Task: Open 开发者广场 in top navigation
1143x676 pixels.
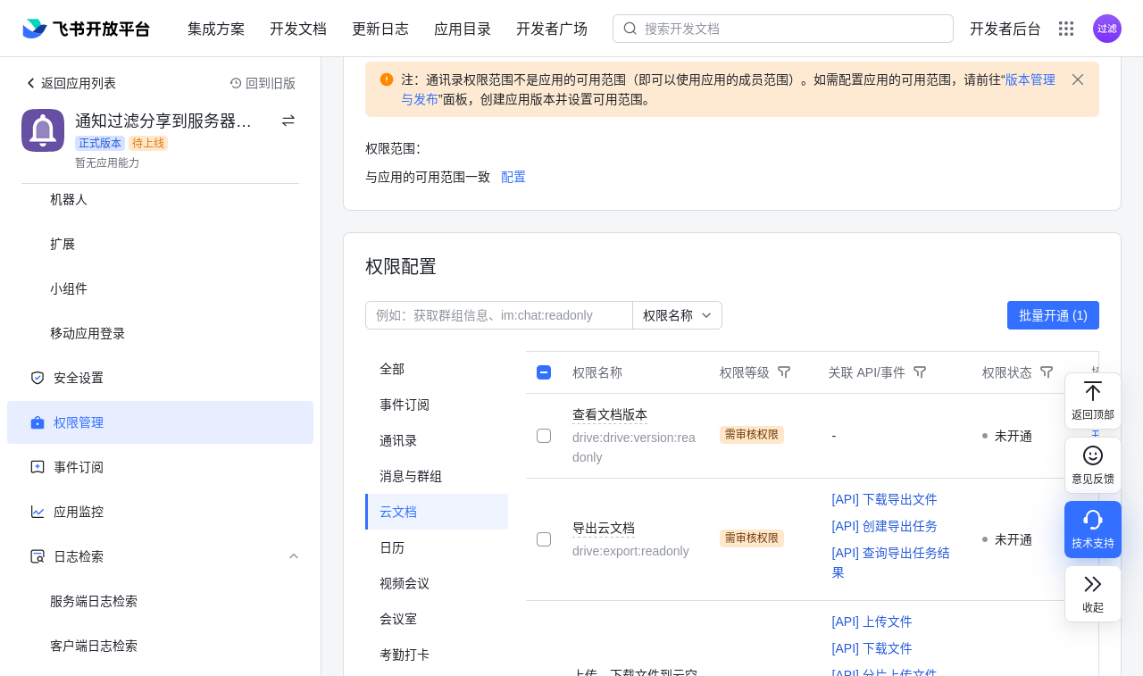Action: pyautogui.click(x=552, y=29)
